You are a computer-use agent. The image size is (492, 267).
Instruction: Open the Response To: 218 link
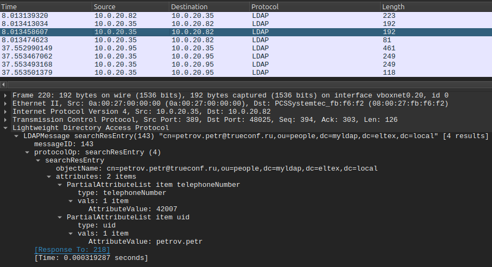click(72, 250)
